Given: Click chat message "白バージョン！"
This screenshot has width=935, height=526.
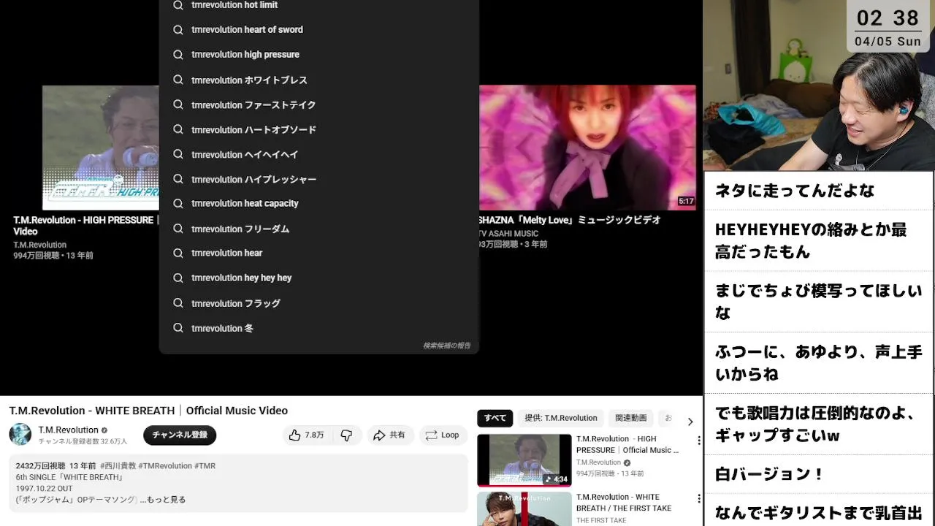Looking at the screenshot, I should [818, 474].
